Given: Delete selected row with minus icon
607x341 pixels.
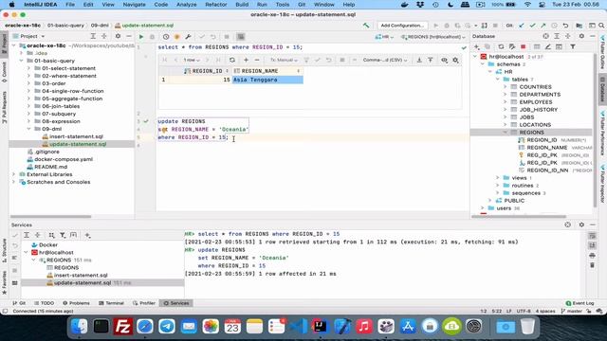Looking at the screenshot, I should pyautogui.click(x=257, y=60).
